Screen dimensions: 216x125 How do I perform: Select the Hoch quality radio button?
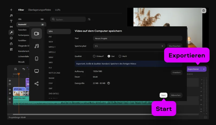[120, 56]
